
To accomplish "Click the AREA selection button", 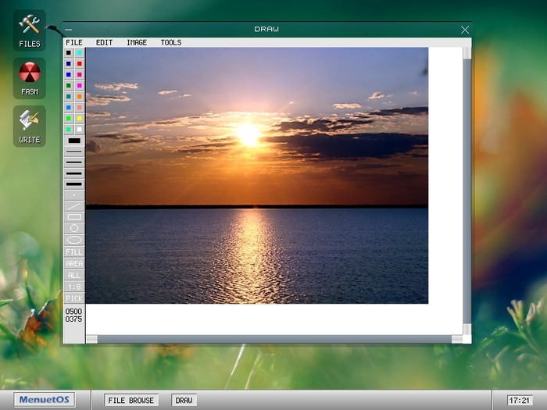I will pyautogui.click(x=74, y=263).
